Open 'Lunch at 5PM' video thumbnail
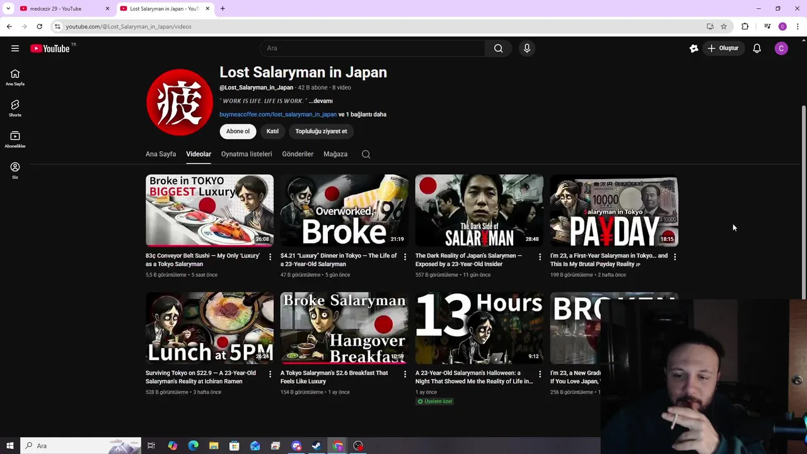 click(x=209, y=328)
